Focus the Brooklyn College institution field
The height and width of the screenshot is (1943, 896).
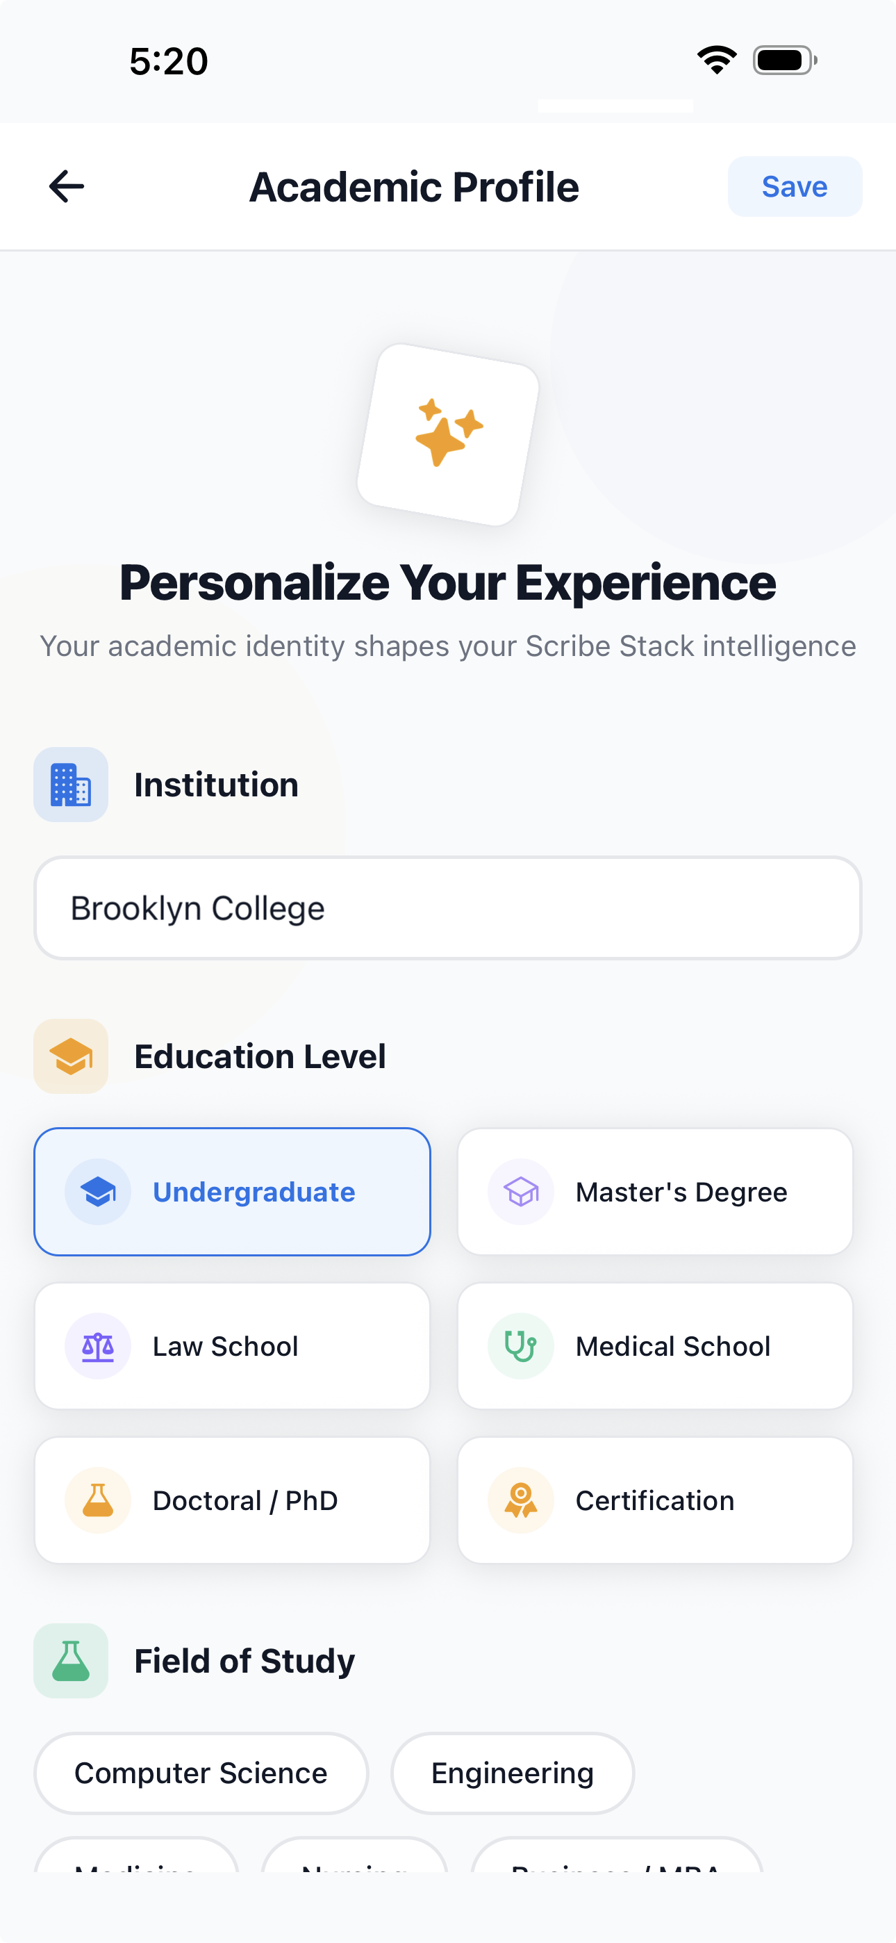click(448, 908)
